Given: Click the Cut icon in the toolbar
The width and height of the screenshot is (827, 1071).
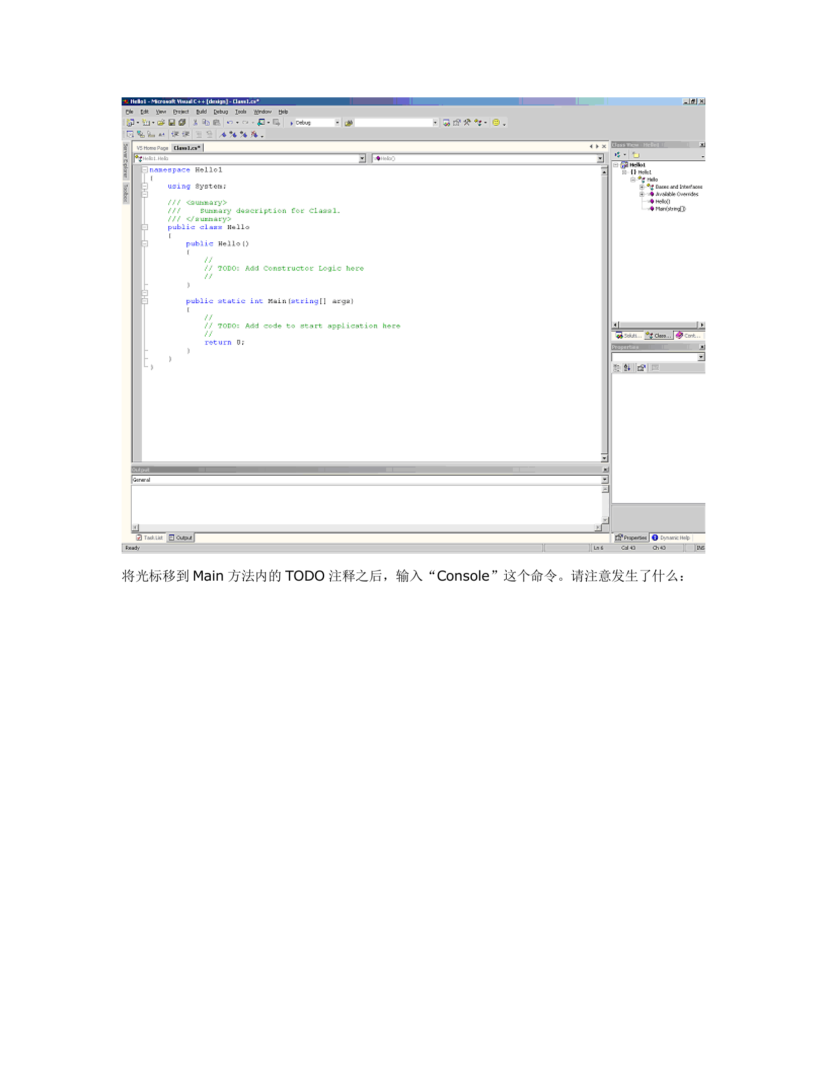Looking at the screenshot, I should pos(195,123).
